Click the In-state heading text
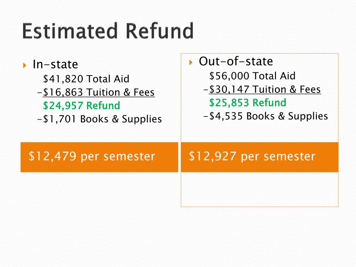356x267 pixels. 55,64
